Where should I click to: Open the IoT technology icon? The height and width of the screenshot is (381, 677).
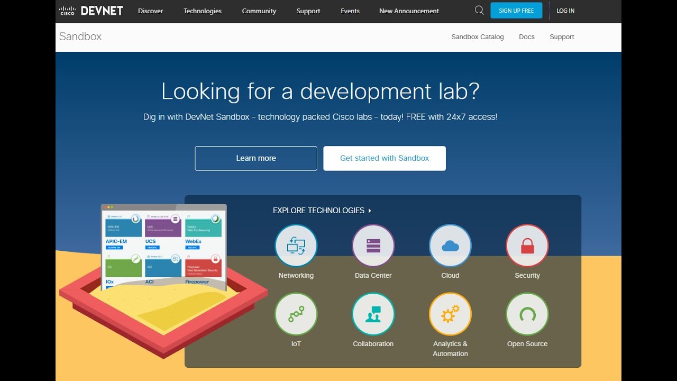tap(296, 314)
